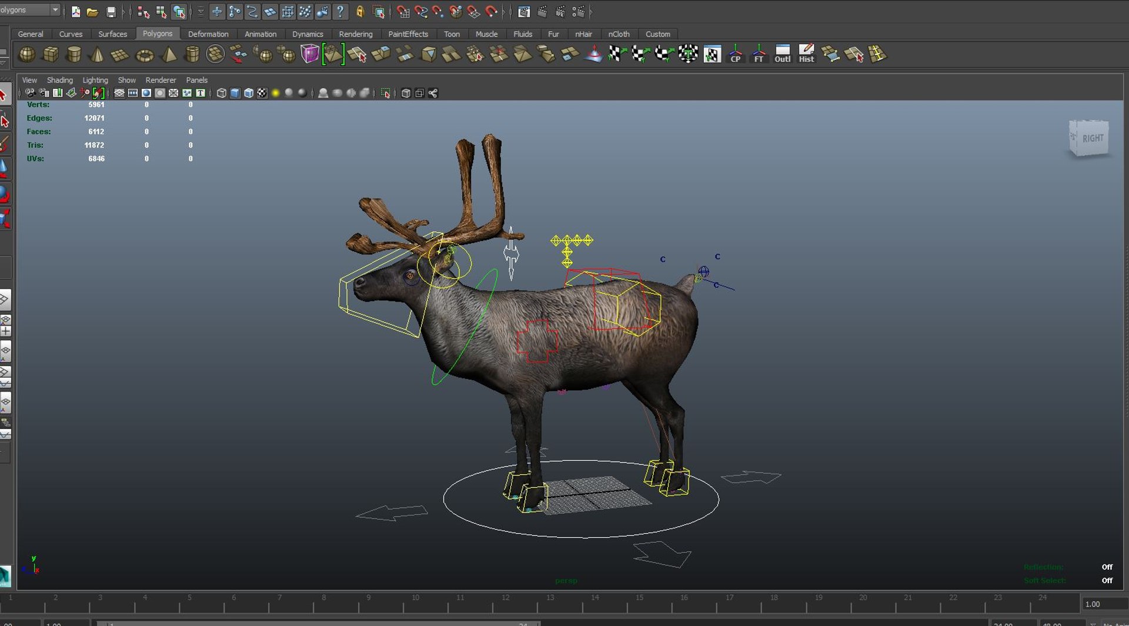Toggle wireframe display cube in viewport bar
This screenshot has height=626, width=1129.
coord(221,93)
